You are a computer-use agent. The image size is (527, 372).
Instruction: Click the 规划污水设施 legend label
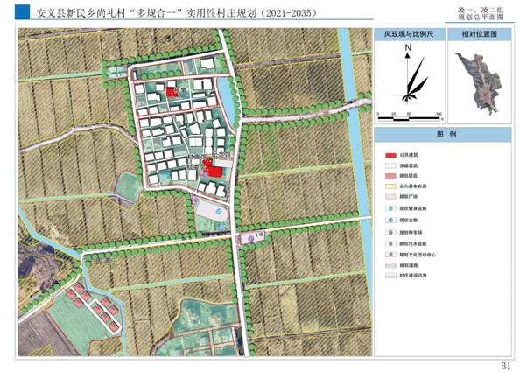[413, 244]
